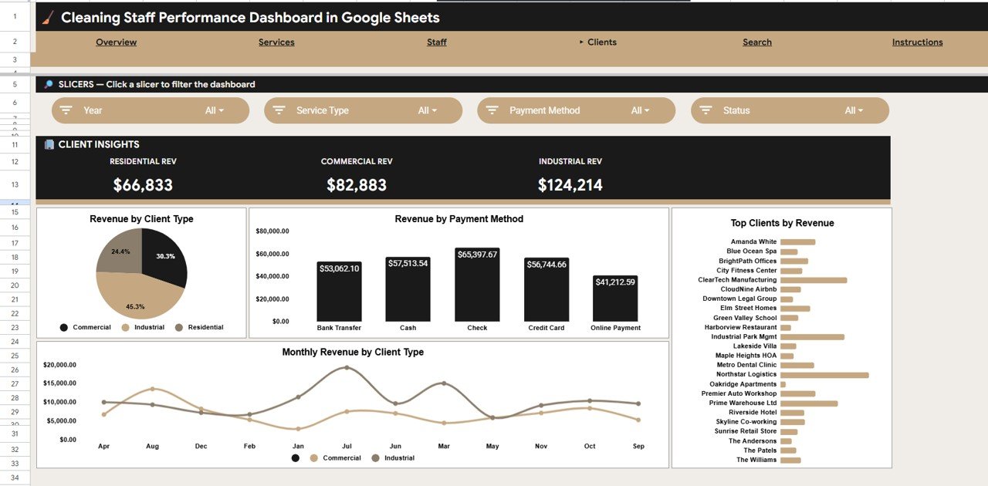
Task: Click the Industrial legend dot in pie chart
Action: point(127,328)
